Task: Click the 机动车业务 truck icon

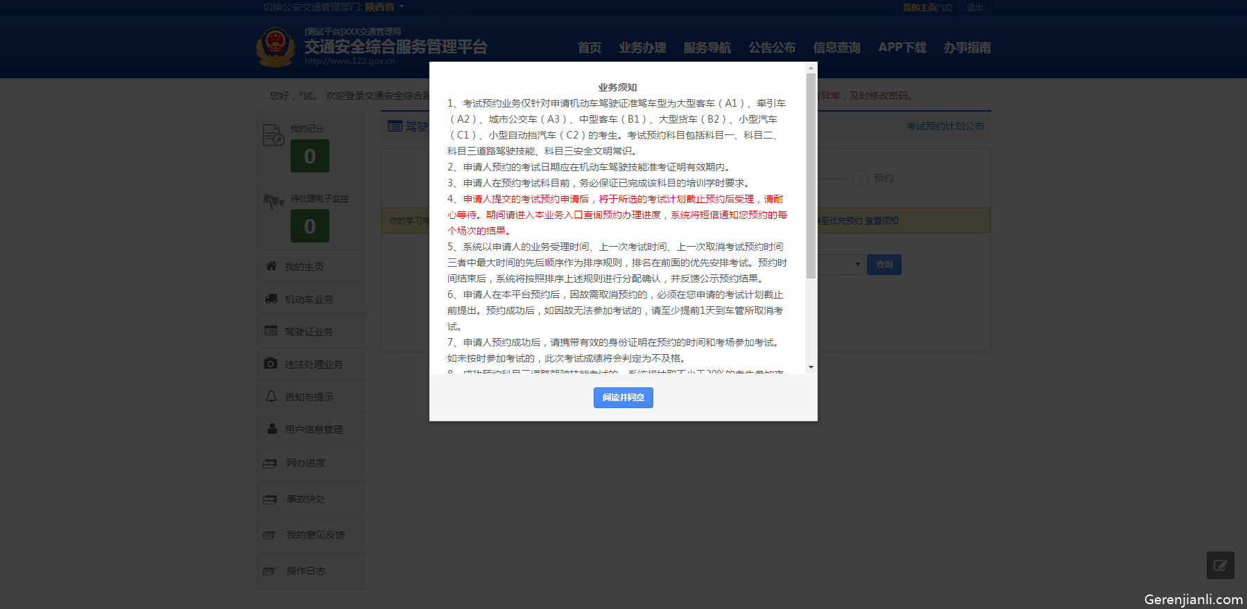Action: click(271, 299)
